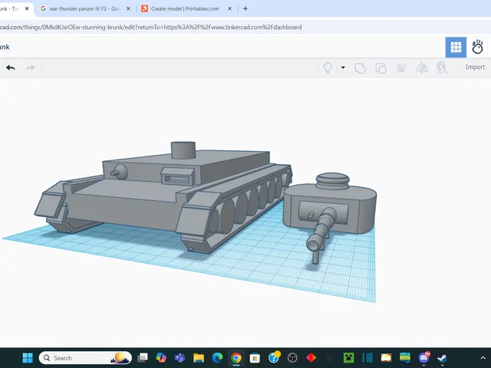Open the Windows Start menu
The height and width of the screenshot is (368, 491).
pos(28,358)
